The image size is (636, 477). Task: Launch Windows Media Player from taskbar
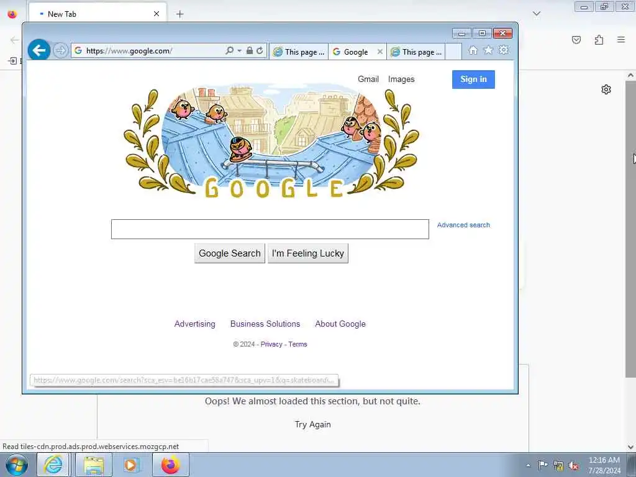[130, 465]
